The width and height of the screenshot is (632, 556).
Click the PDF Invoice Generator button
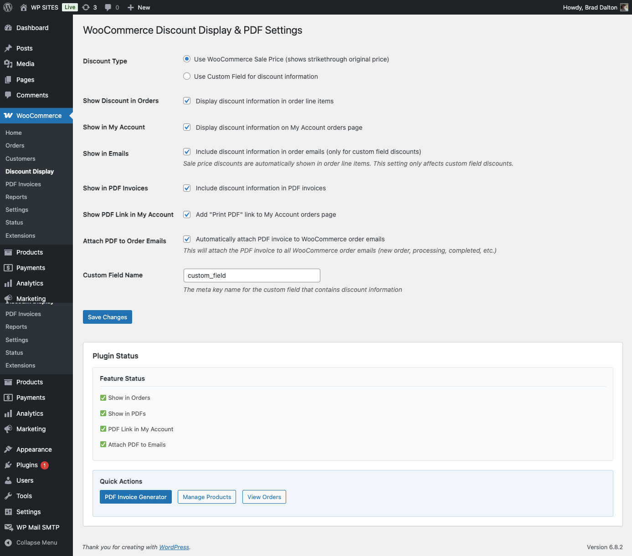pos(135,497)
